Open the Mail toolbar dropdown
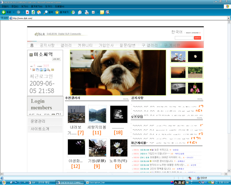This screenshot has height=185, width=231. click(x=83, y=12)
